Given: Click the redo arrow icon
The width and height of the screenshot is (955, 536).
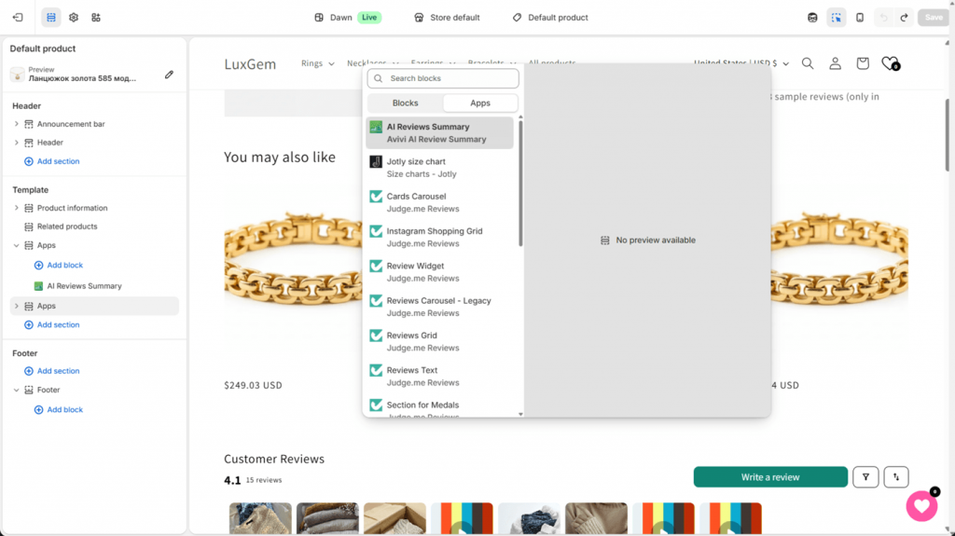Looking at the screenshot, I should point(905,18).
